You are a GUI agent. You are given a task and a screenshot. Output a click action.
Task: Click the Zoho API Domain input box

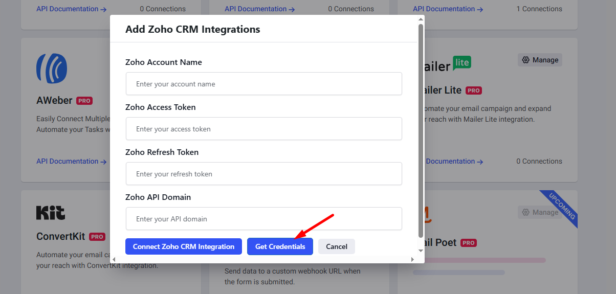click(263, 219)
